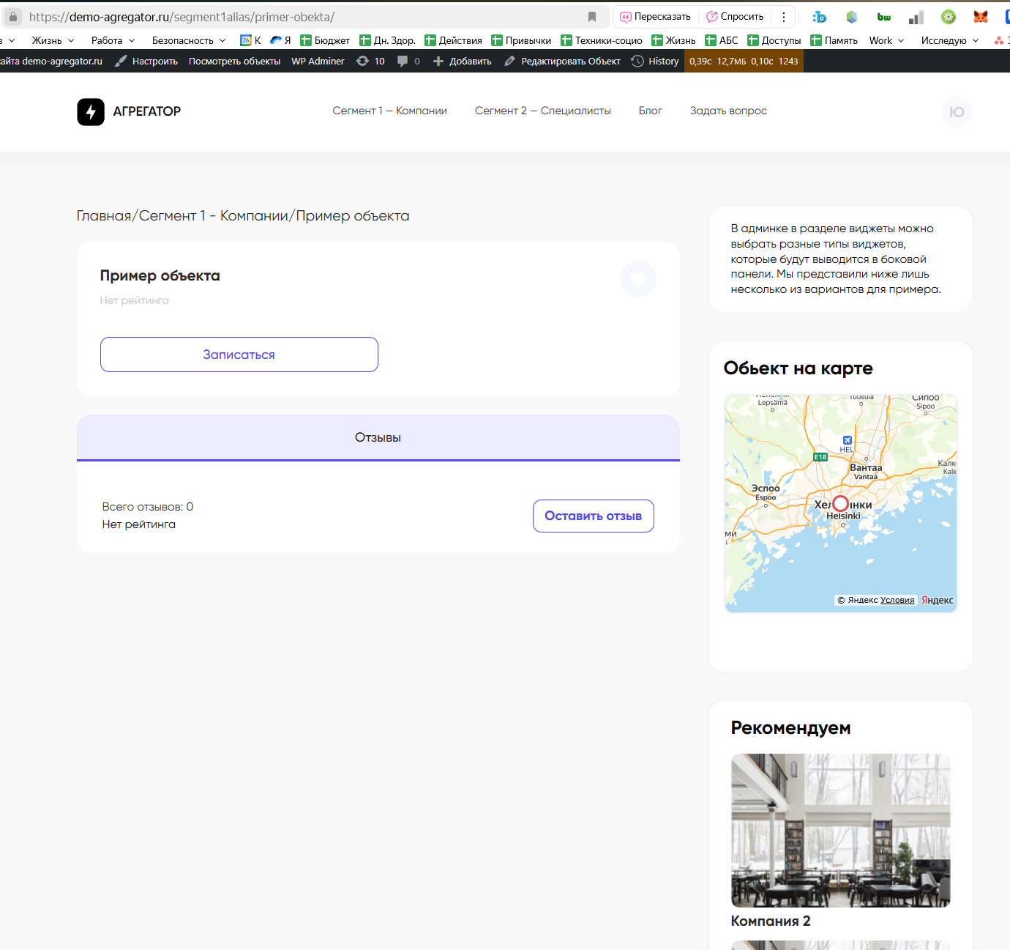The image size is (1010, 950).
Task: Open Сегмент 1 - Компании breadcrumb link
Action: (x=214, y=216)
